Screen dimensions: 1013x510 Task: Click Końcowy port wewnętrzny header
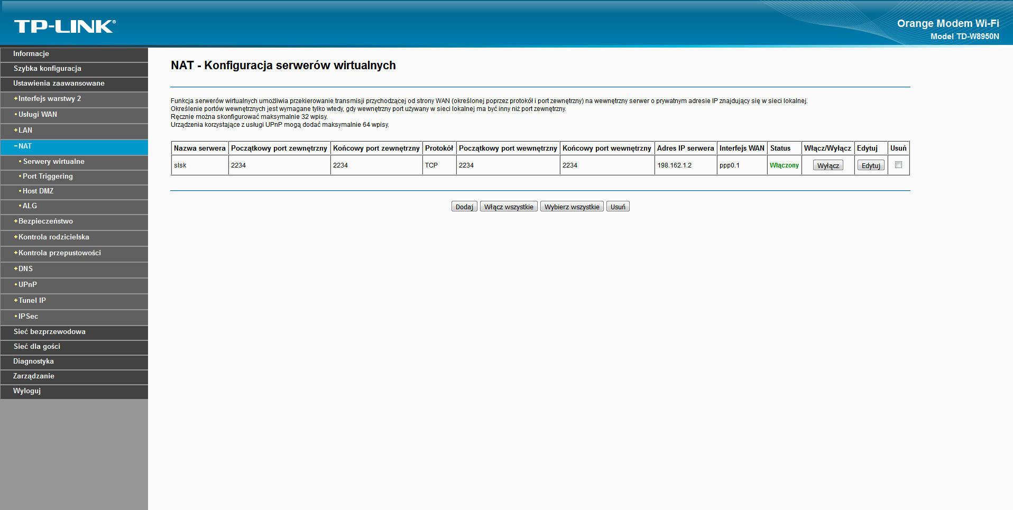pyautogui.click(x=607, y=149)
